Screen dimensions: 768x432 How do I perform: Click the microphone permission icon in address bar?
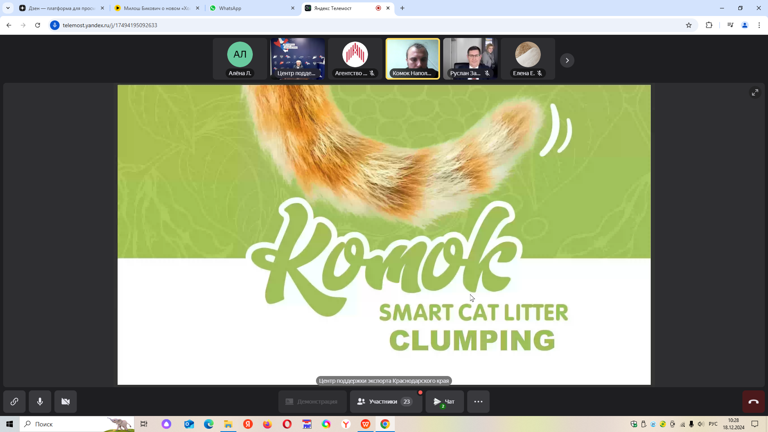[x=55, y=25]
